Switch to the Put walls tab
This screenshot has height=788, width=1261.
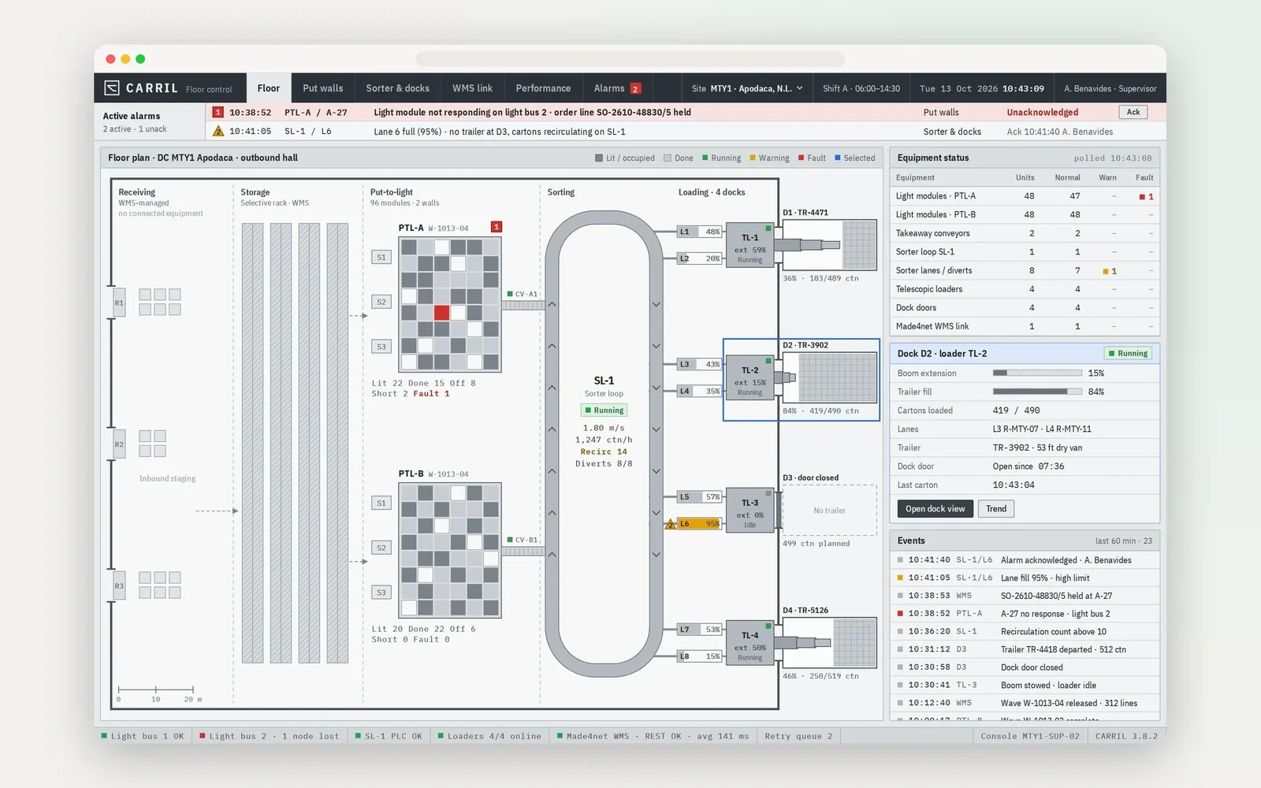click(323, 88)
